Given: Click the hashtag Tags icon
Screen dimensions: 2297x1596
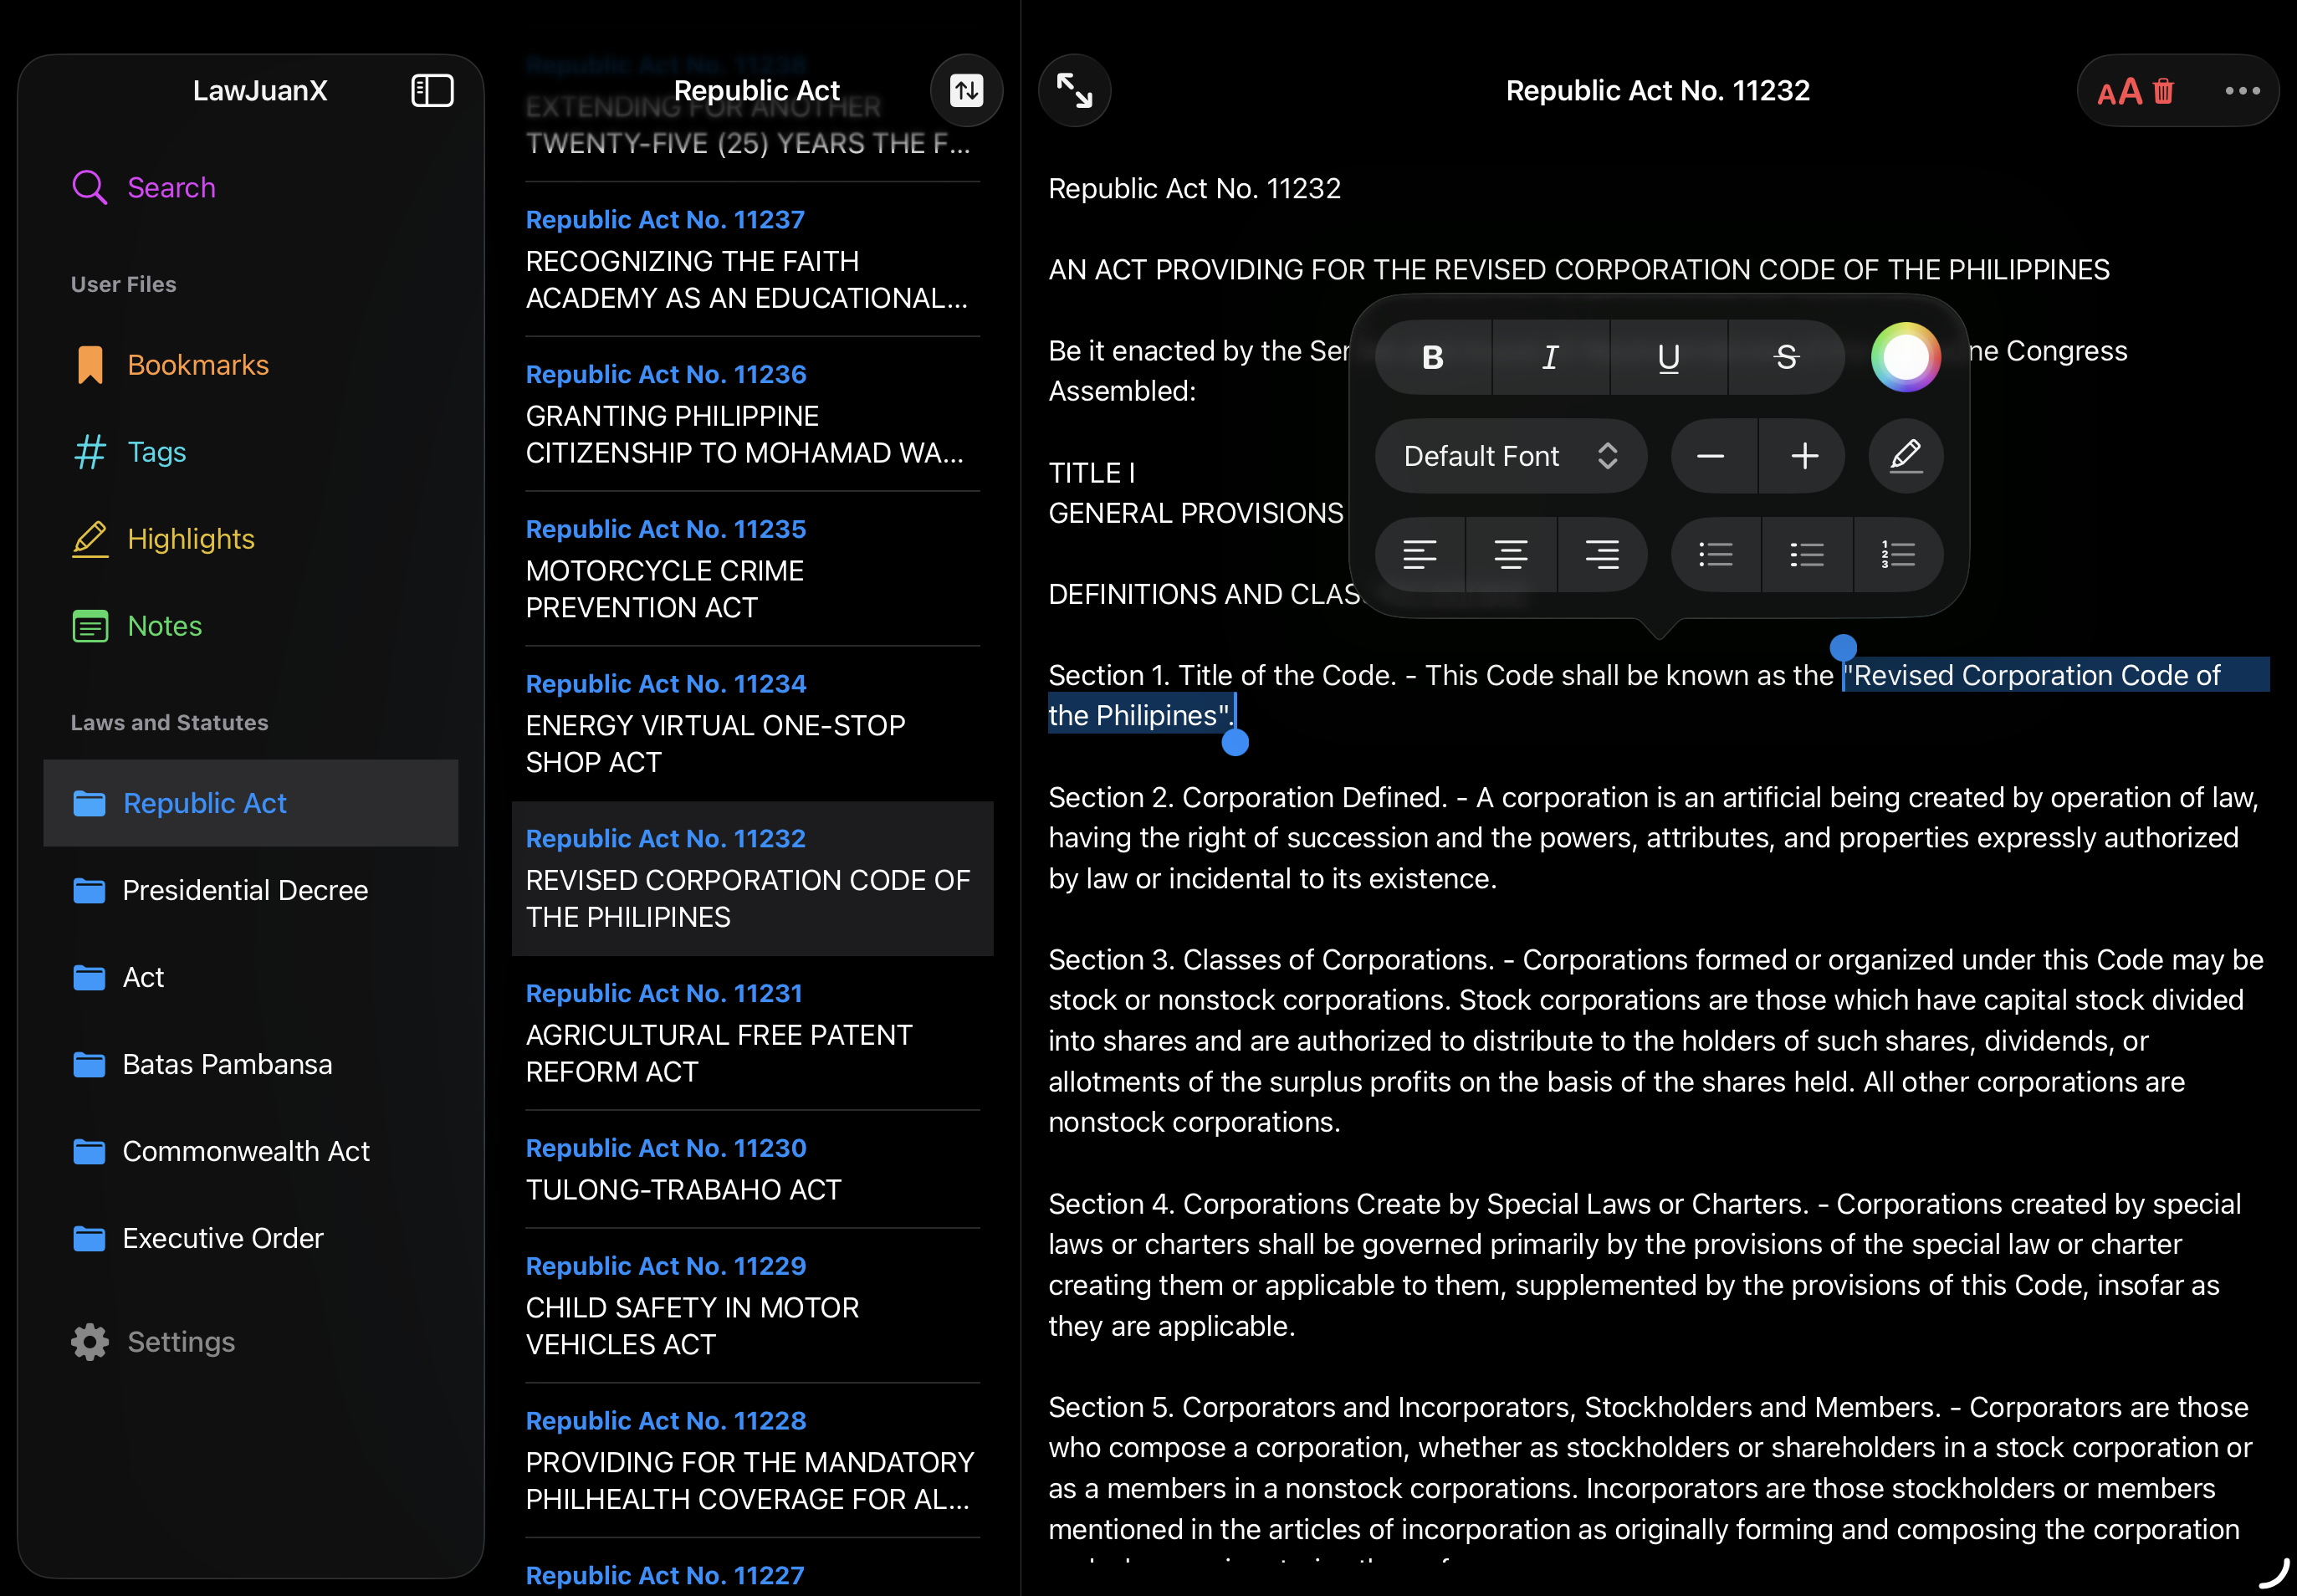Looking at the screenshot, I should pyautogui.click(x=90, y=452).
